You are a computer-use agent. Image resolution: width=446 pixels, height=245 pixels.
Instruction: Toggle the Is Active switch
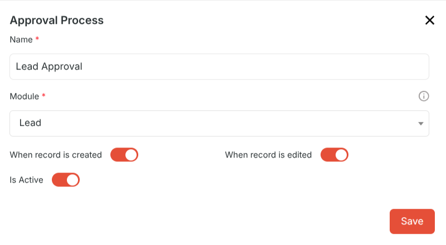(x=66, y=180)
